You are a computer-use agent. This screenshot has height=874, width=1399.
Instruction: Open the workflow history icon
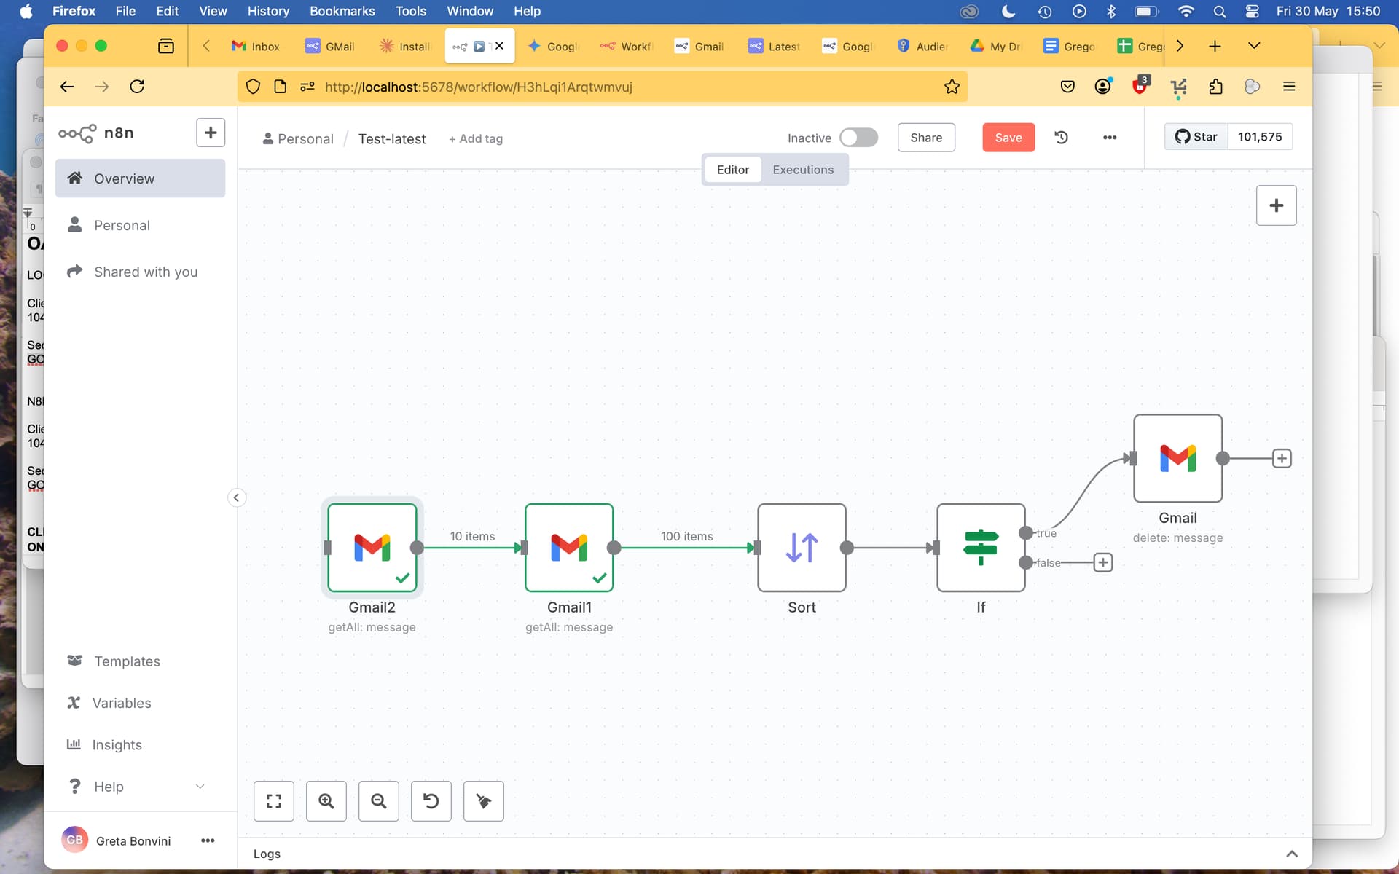point(1062,137)
